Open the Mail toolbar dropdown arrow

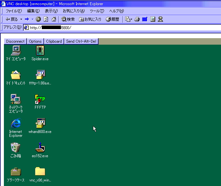pos(131,19)
